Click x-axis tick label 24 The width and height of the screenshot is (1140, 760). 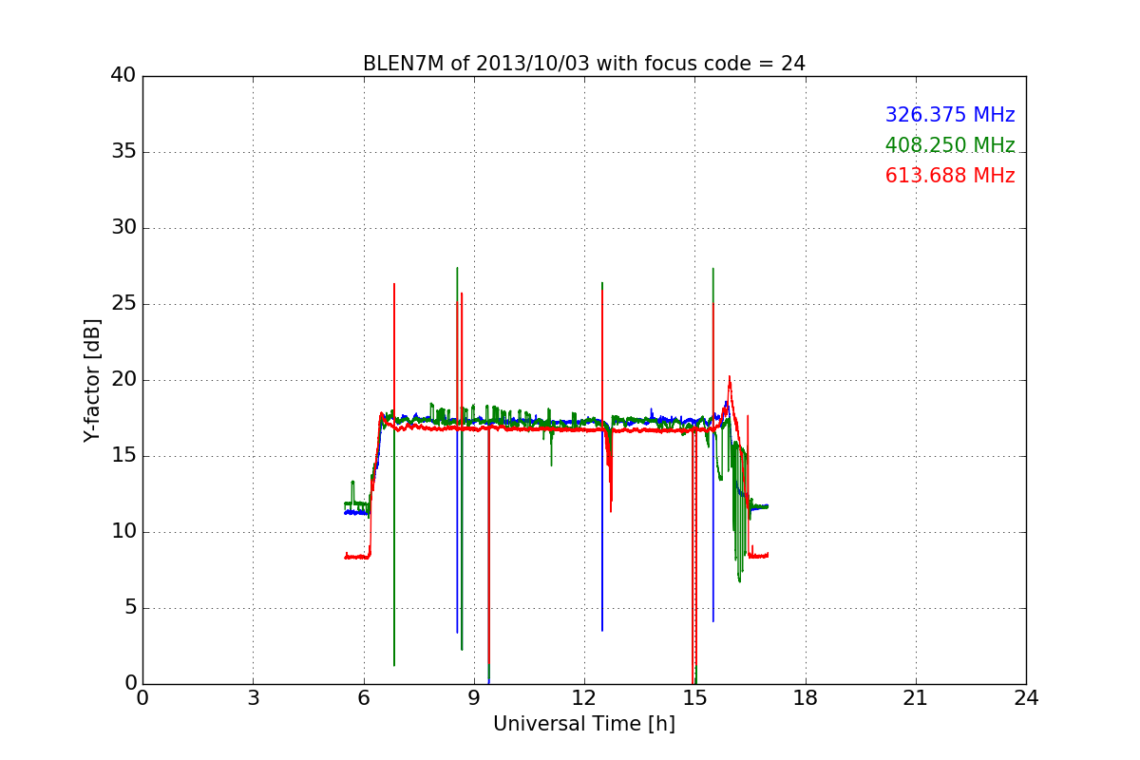pyautogui.click(x=1026, y=698)
